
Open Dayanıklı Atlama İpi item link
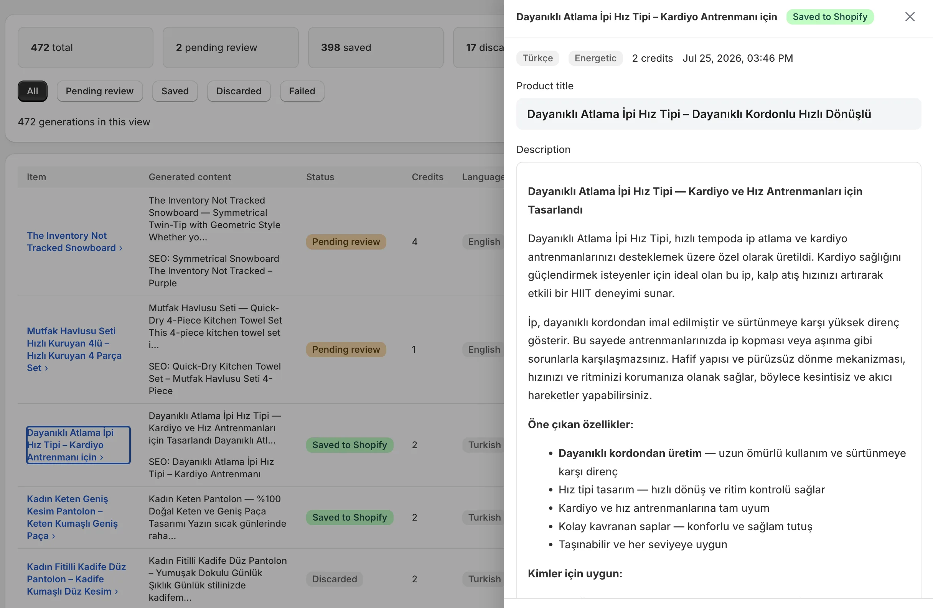(x=78, y=445)
